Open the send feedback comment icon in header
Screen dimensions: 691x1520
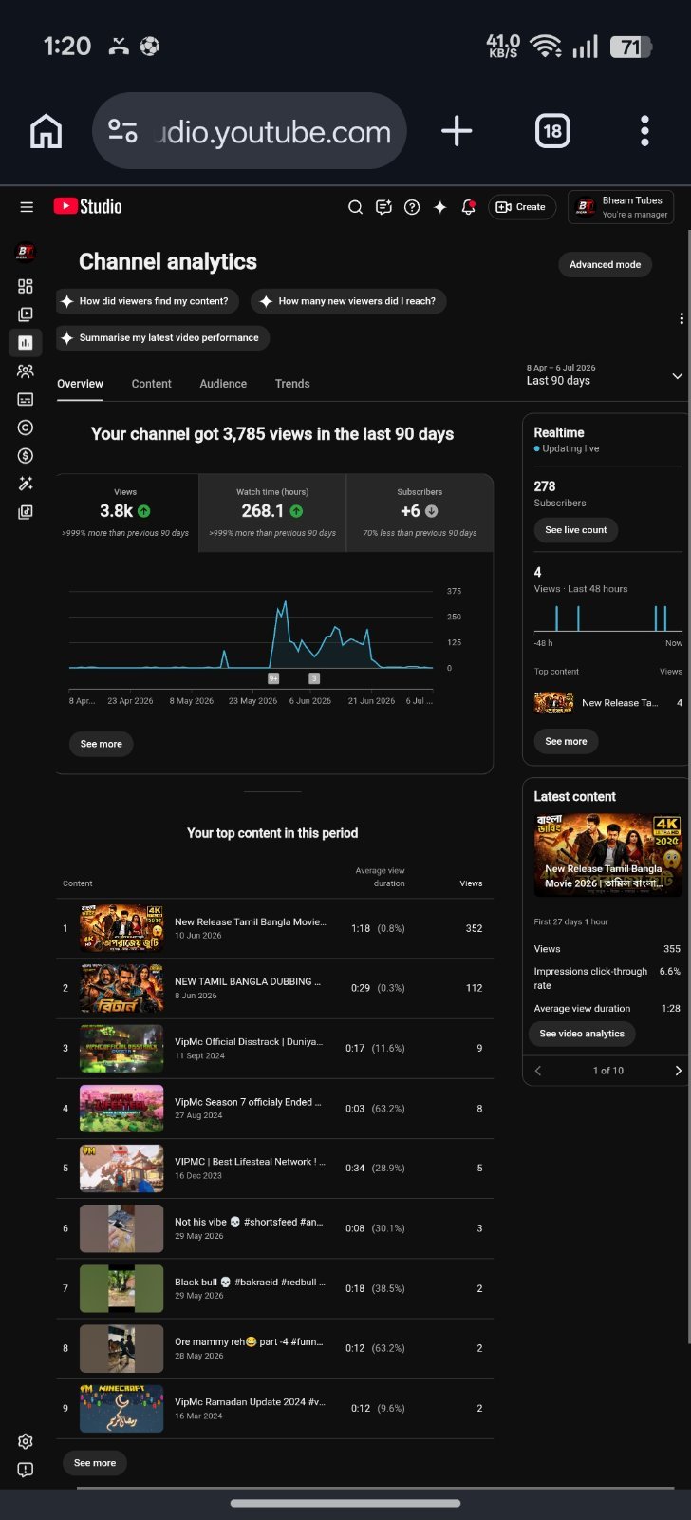click(383, 207)
